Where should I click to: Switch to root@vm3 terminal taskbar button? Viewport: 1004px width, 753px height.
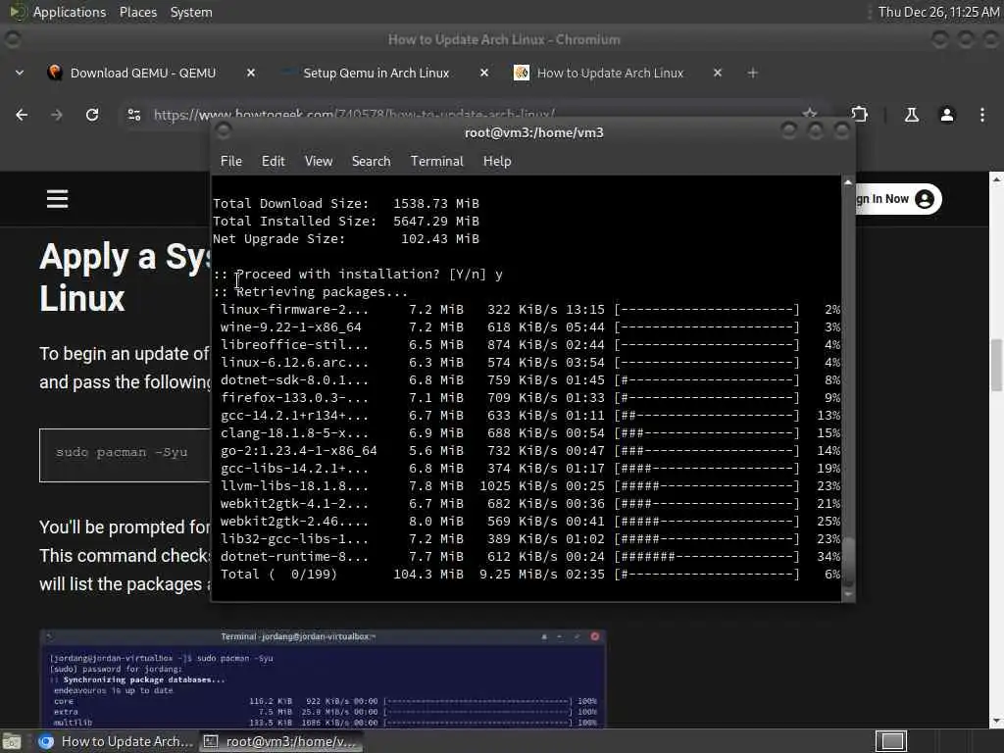coord(280,741)
